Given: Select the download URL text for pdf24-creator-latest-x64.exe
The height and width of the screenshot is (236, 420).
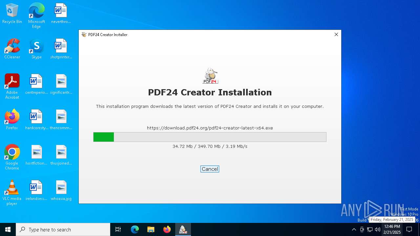Looking at the screenshot, I should click(x=210, y=128).
